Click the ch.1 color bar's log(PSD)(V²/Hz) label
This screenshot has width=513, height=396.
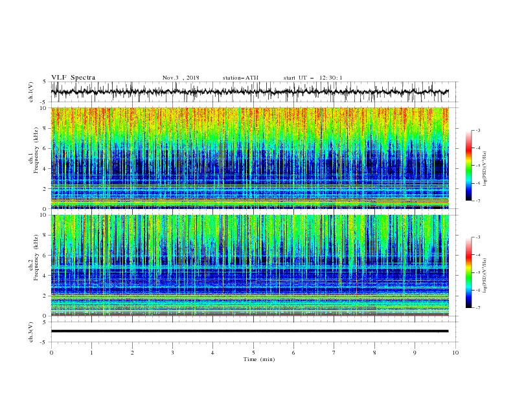click(x=485, y=169)
